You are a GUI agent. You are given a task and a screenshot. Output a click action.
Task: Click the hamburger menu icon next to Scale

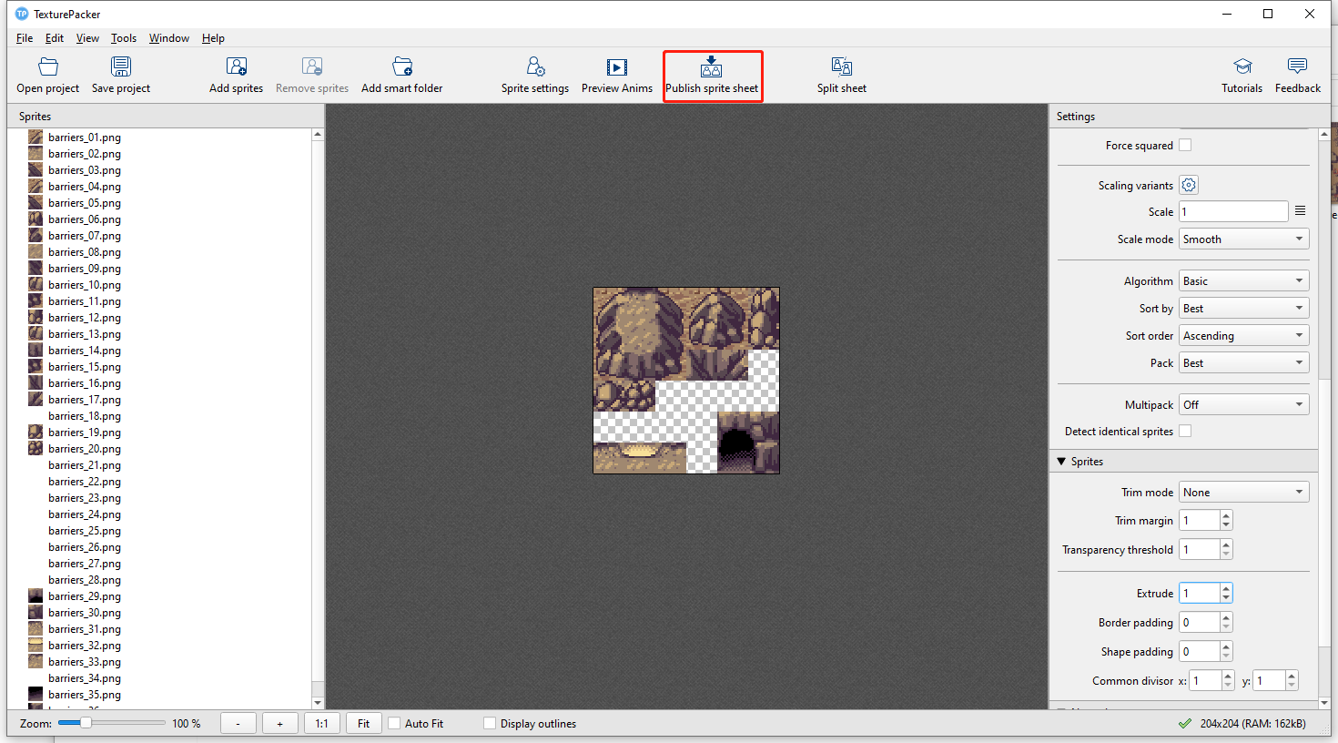pos(1301,210)
